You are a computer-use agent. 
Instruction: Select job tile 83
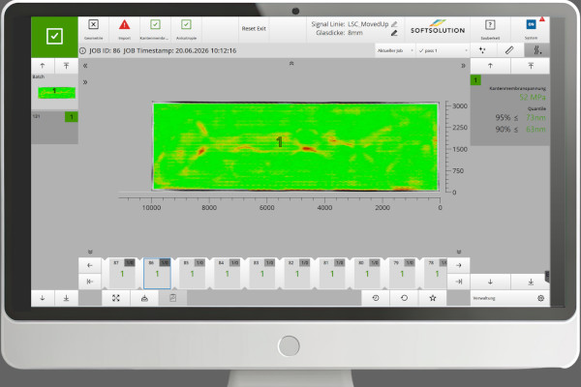click(x=262, y=273)
